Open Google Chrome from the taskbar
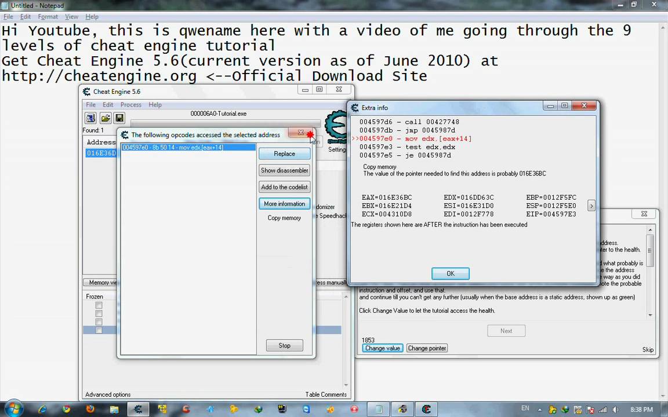Image resolution: width=668 pixels, height=417 pixels. point(66,409)
